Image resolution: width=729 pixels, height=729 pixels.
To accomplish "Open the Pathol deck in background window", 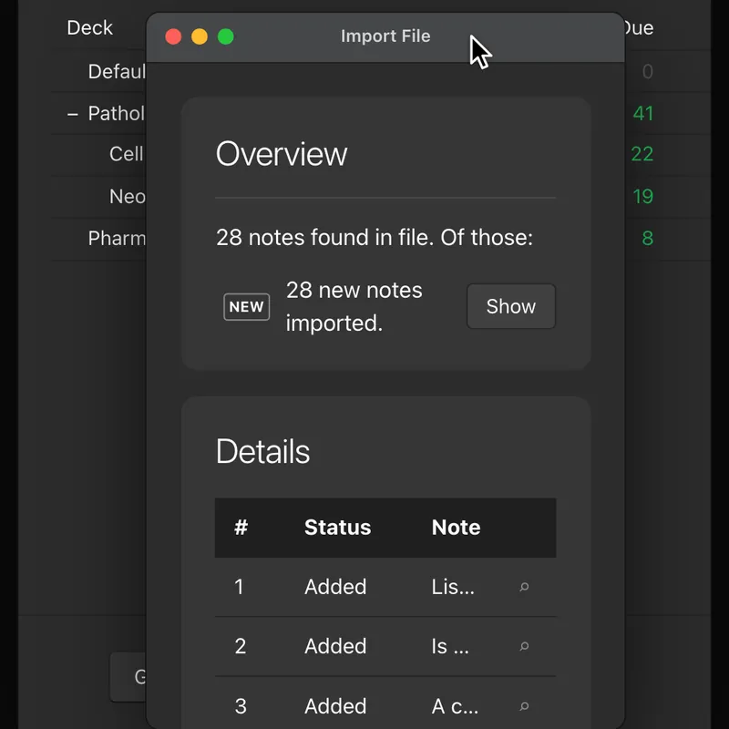I will 117,113.
